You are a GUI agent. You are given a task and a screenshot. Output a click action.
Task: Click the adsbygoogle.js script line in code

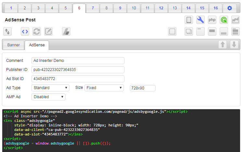(x=96, y=111)
